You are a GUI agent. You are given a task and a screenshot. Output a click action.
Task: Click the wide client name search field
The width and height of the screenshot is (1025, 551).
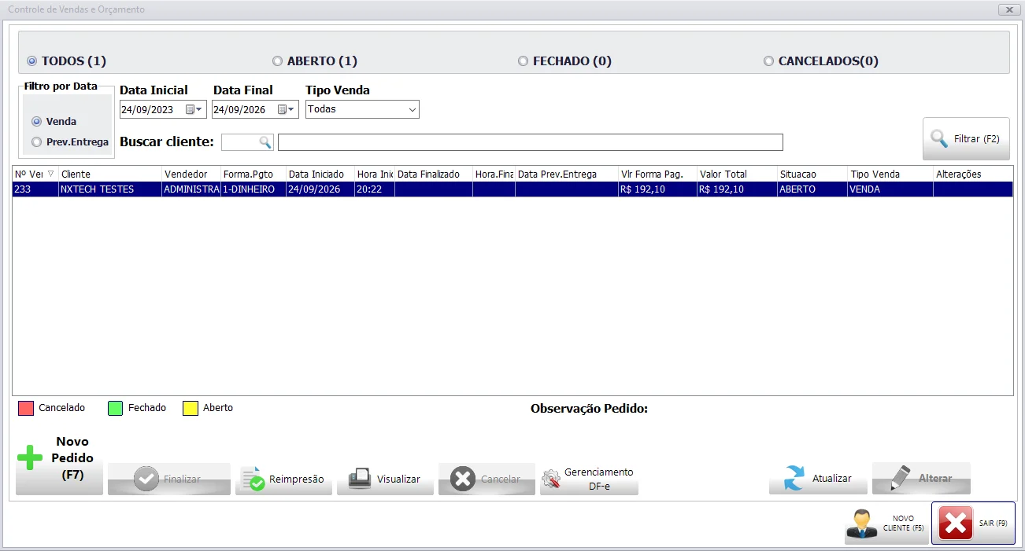coord(531,142)
